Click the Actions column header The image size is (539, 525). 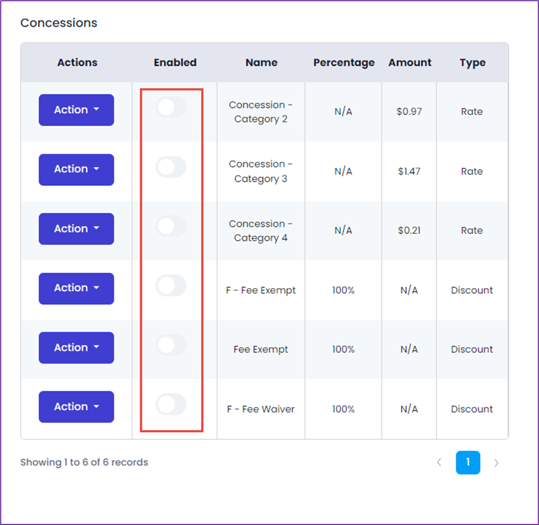click(77, 63)
